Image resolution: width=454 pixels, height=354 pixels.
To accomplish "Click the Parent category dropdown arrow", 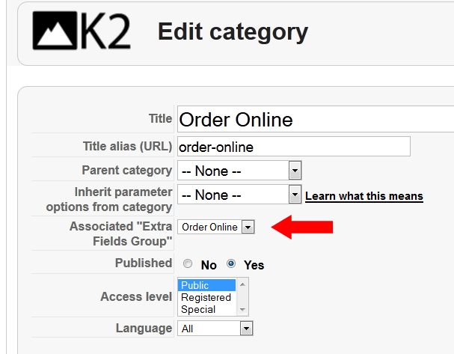I will 295,171.
